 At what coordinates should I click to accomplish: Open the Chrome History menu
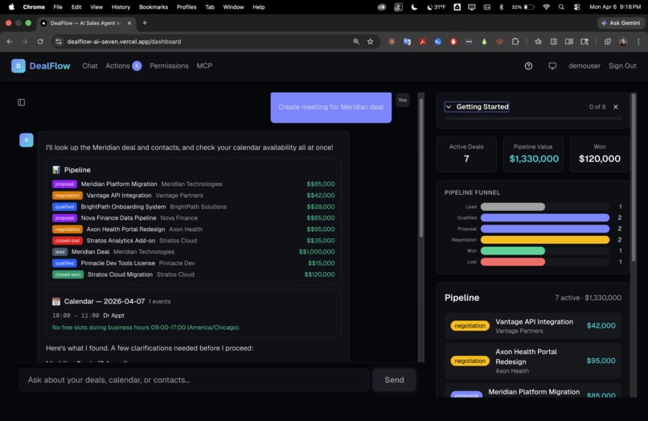(121, 7)
